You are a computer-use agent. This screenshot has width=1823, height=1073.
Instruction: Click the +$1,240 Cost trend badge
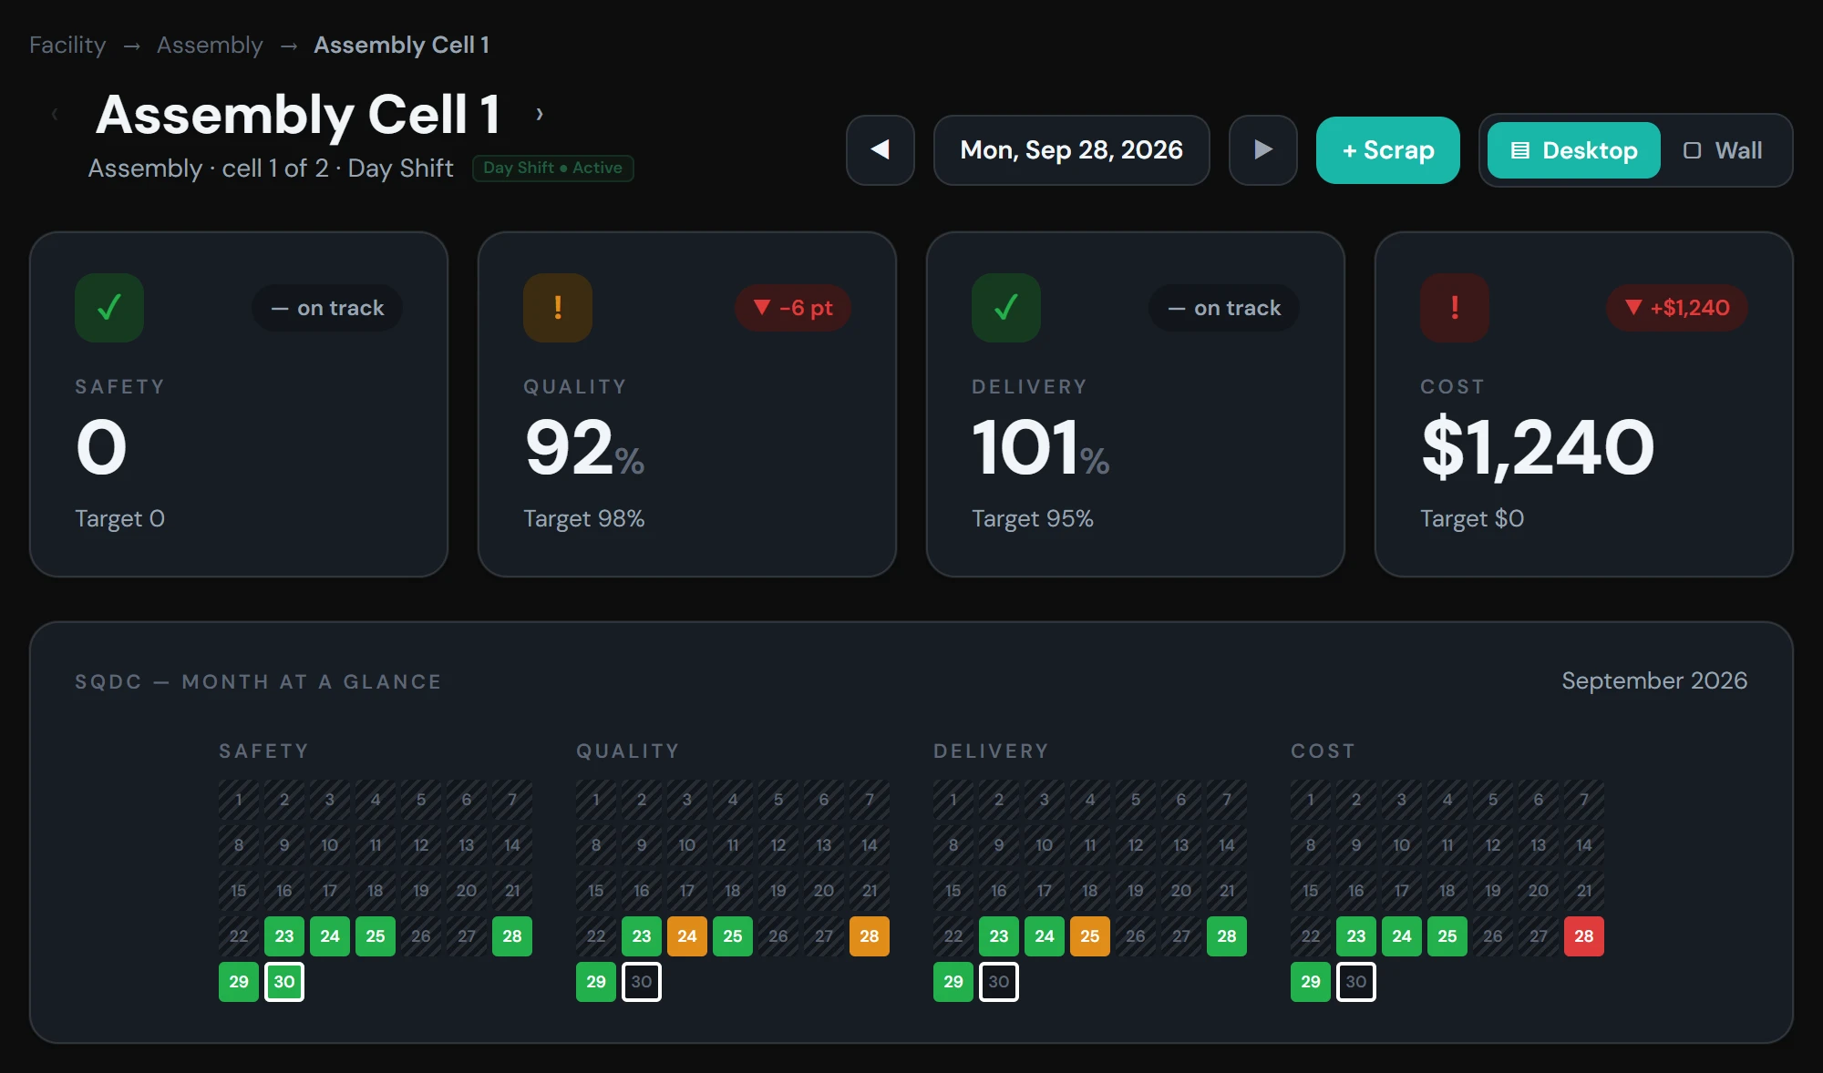pyautogui.click(x=1677, y=308)
